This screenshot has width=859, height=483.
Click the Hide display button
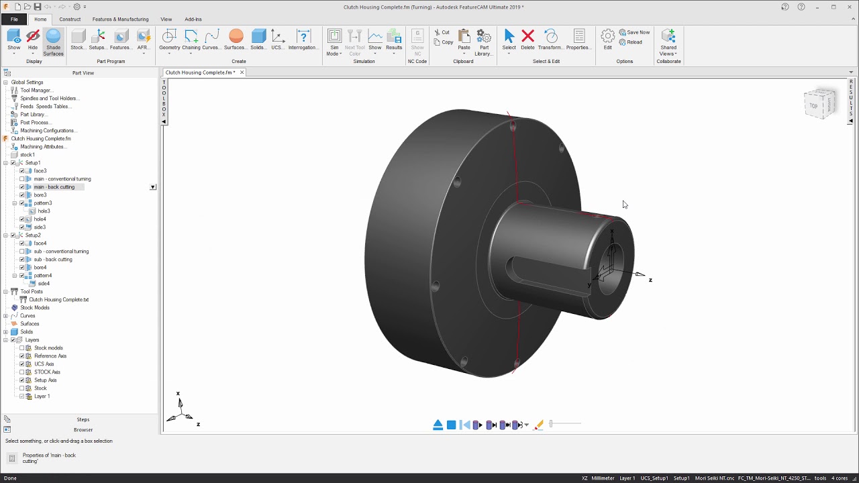point(33,40)
